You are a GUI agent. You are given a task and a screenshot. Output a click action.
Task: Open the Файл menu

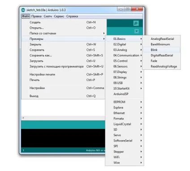pos(26,16)
